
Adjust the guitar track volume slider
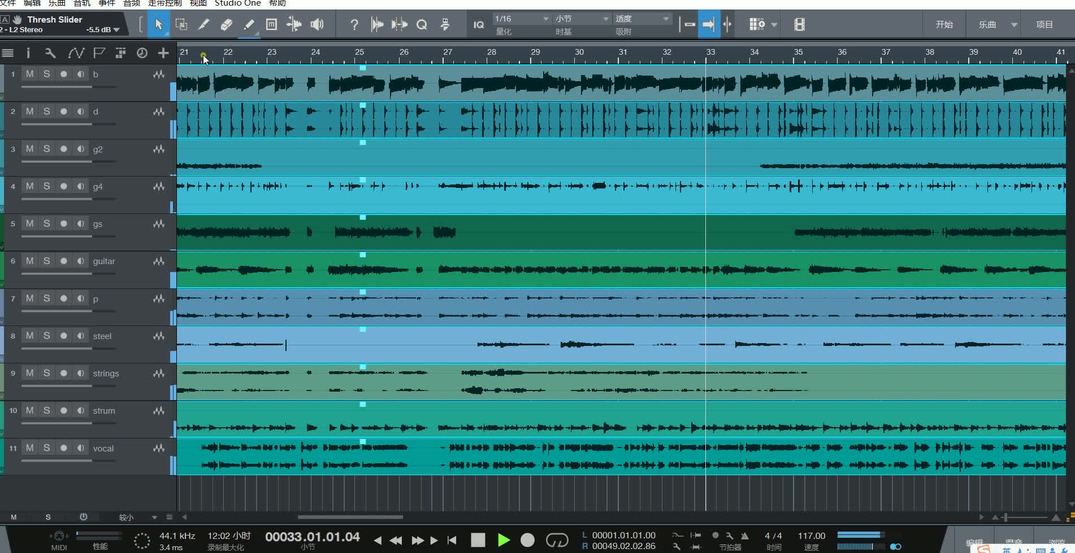69,274
